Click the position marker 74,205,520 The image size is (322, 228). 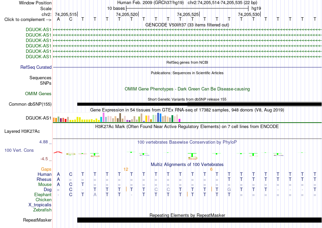127,14
